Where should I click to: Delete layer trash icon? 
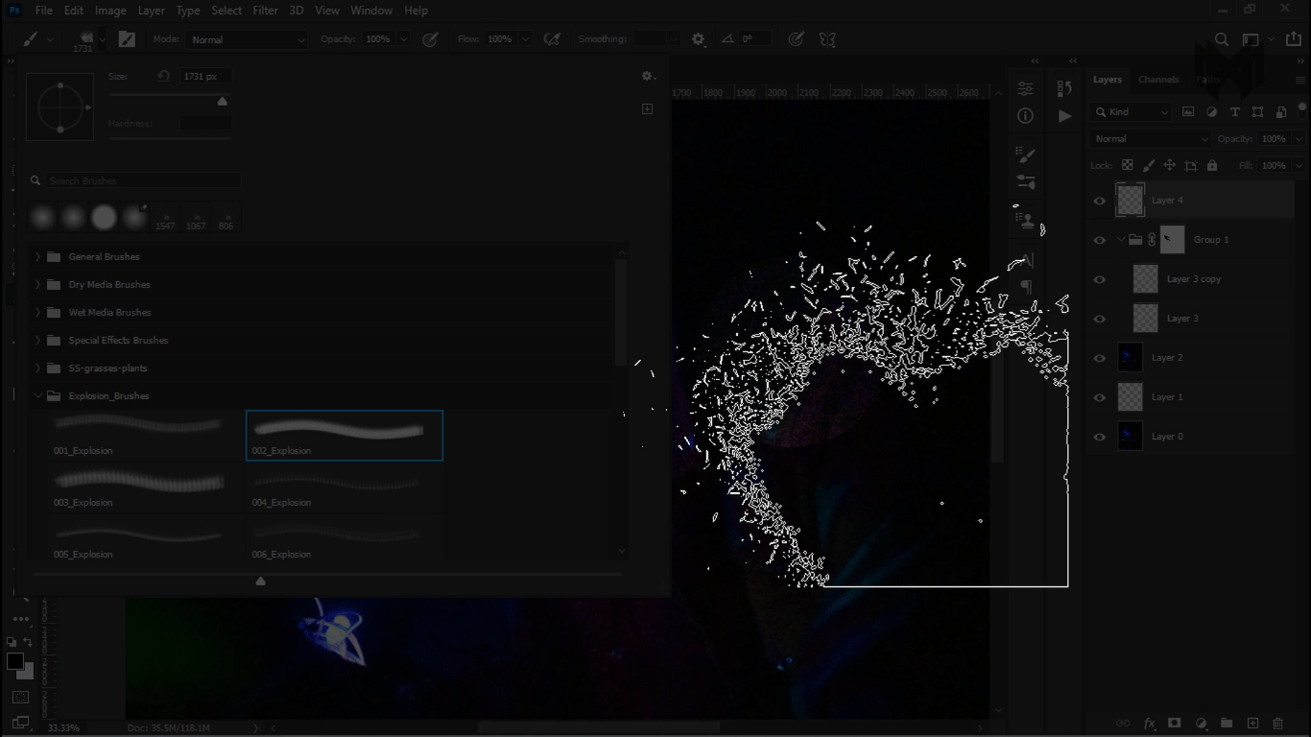click(x=1278, y=724)
